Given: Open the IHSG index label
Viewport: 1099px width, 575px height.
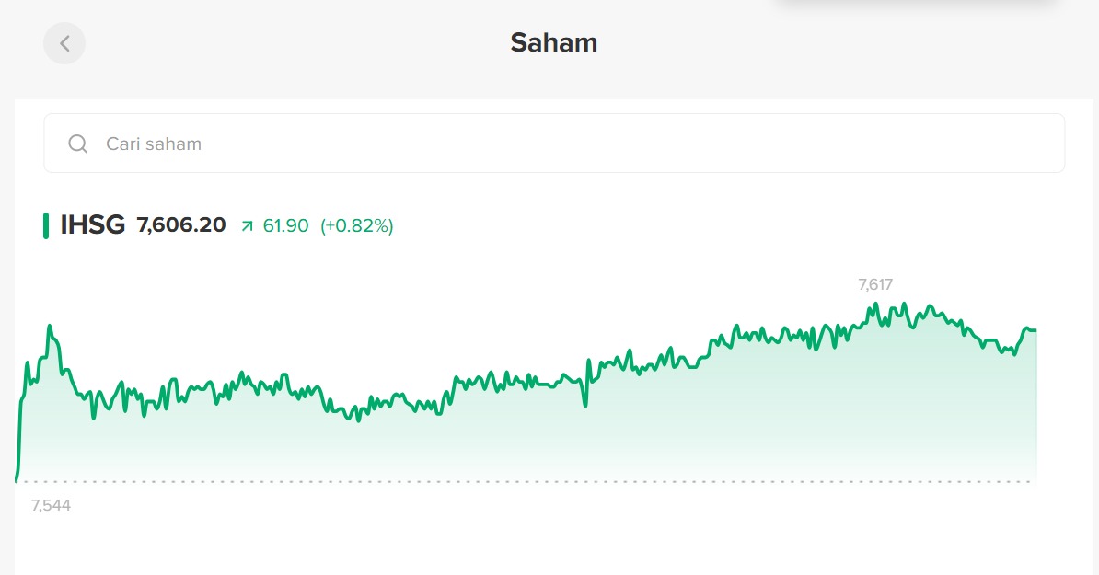Looking at the screenshot, I should [92, 224].
